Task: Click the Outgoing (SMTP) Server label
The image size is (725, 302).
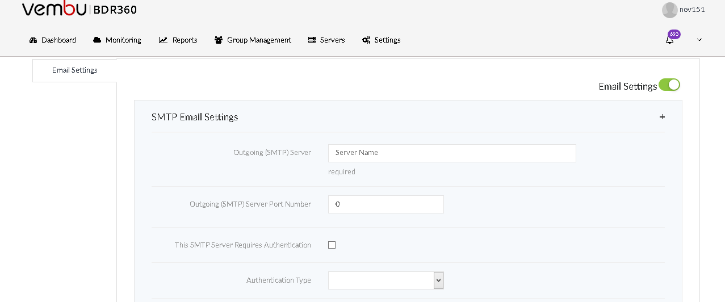Action: pos(272,153)
